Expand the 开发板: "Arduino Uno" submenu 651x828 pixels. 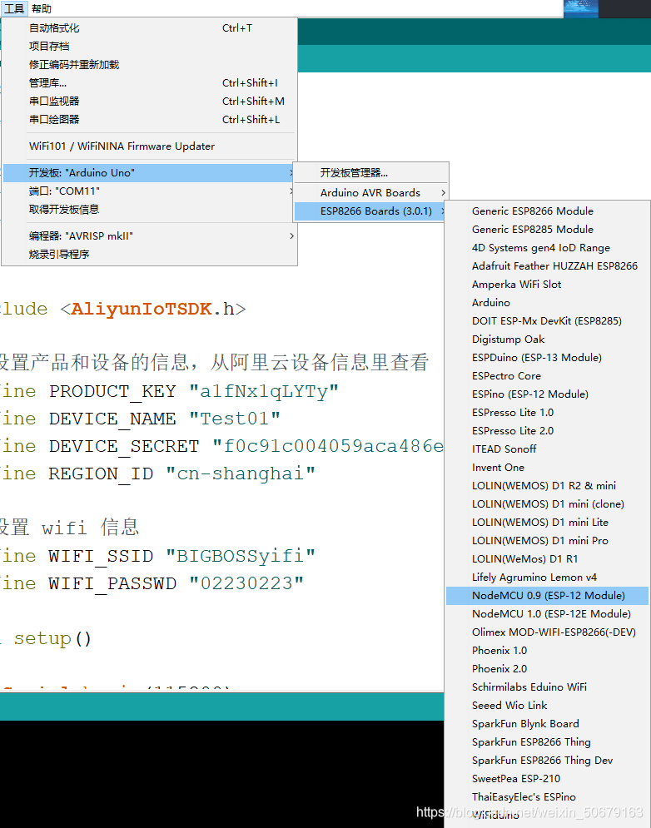click(x=150, y=173)
